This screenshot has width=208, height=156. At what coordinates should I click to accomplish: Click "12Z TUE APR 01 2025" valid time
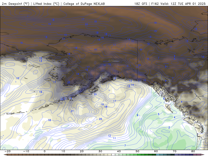tap(188, 4)
